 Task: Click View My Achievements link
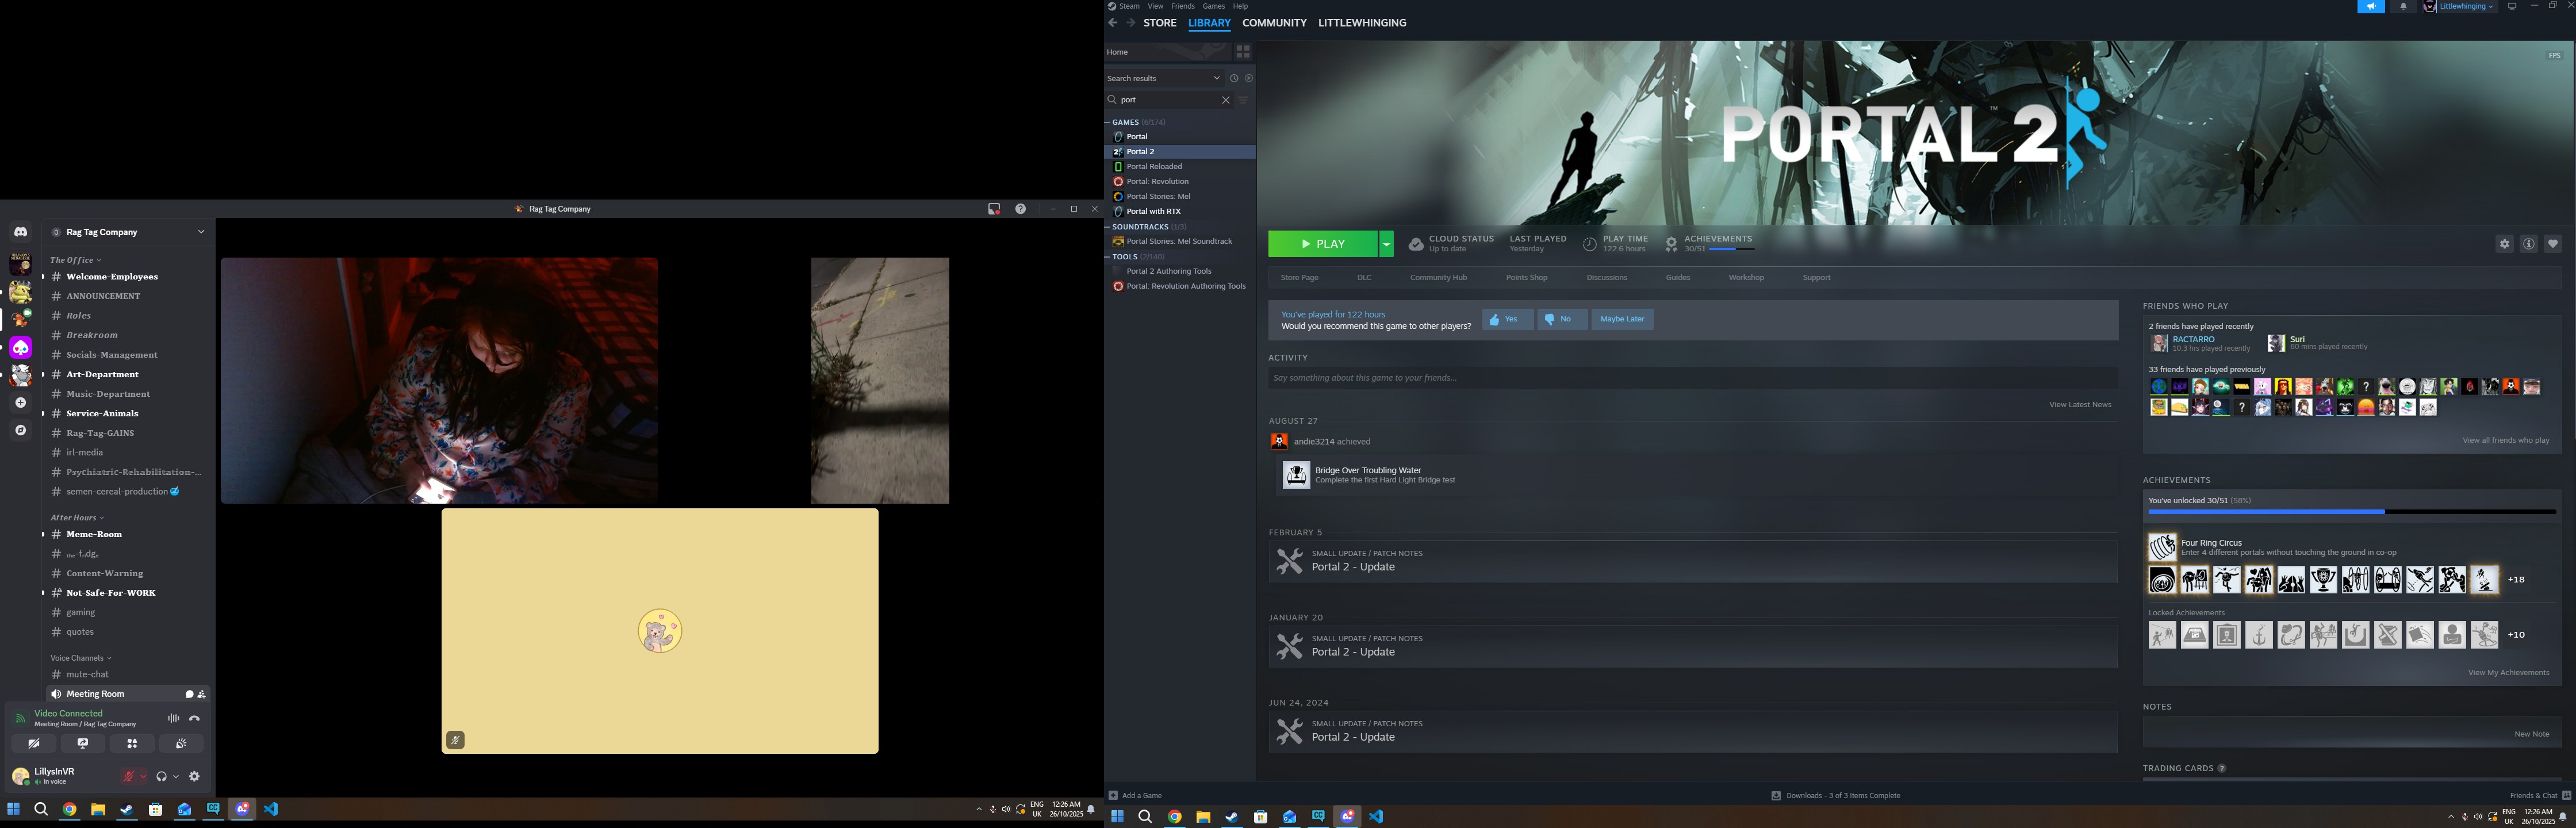click(x=2508, y=673)
